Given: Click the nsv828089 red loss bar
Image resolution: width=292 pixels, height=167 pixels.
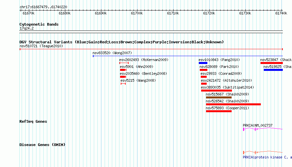Looking at the screenshot, I should [x=203, y=70].
